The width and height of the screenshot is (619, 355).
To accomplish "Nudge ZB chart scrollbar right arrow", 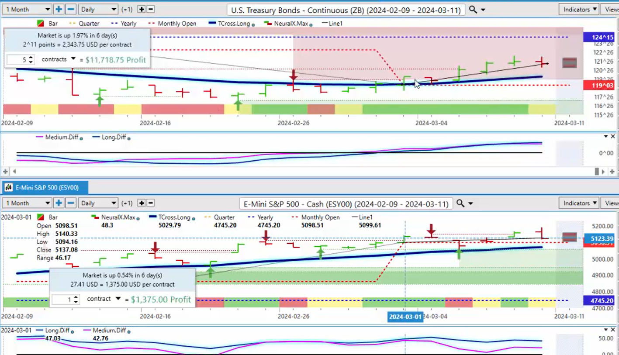I will click(x=603, y=172).
